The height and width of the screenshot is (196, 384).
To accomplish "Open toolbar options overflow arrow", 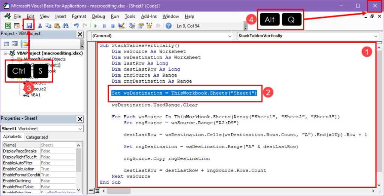I will [x=246, y=27].
